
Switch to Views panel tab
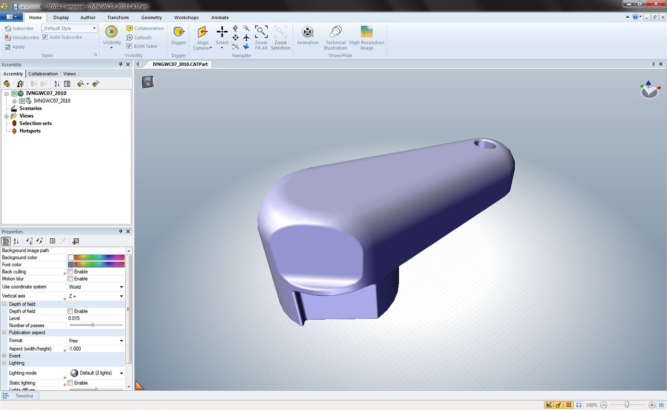coord(69,73)
